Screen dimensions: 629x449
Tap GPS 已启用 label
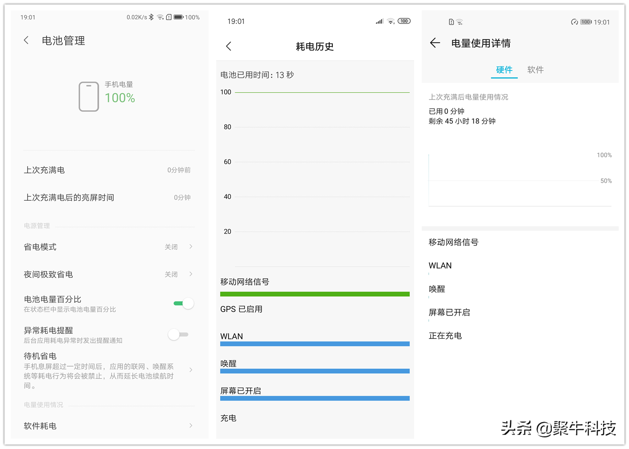(x=241, y=309)
